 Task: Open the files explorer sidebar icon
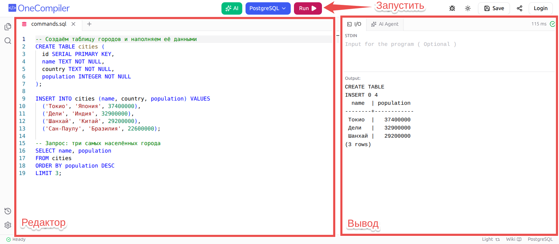[x=8, y=27]
